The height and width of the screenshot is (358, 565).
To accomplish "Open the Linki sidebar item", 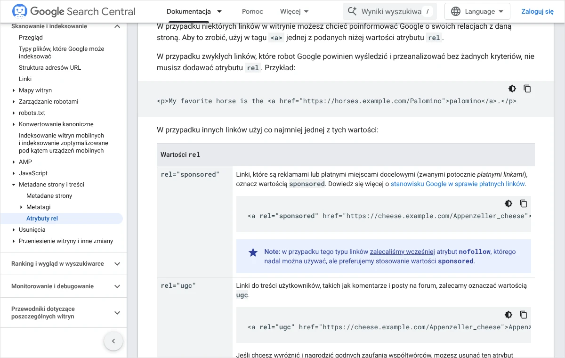I will tap(25, 79).
